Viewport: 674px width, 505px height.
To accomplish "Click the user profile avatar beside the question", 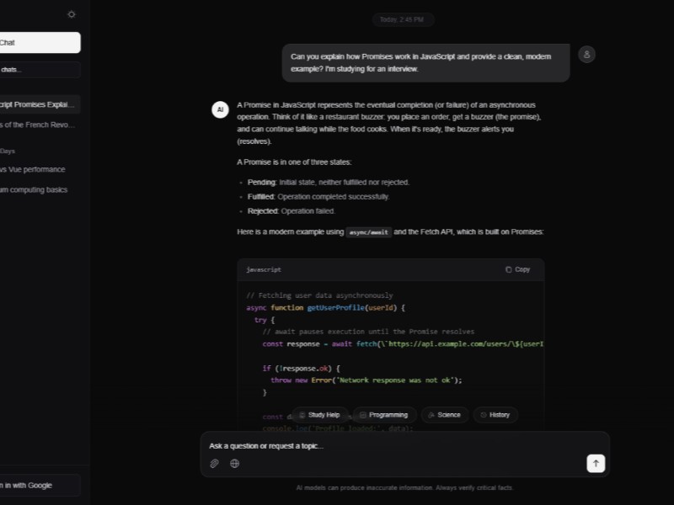I will [x=586, y=54].
